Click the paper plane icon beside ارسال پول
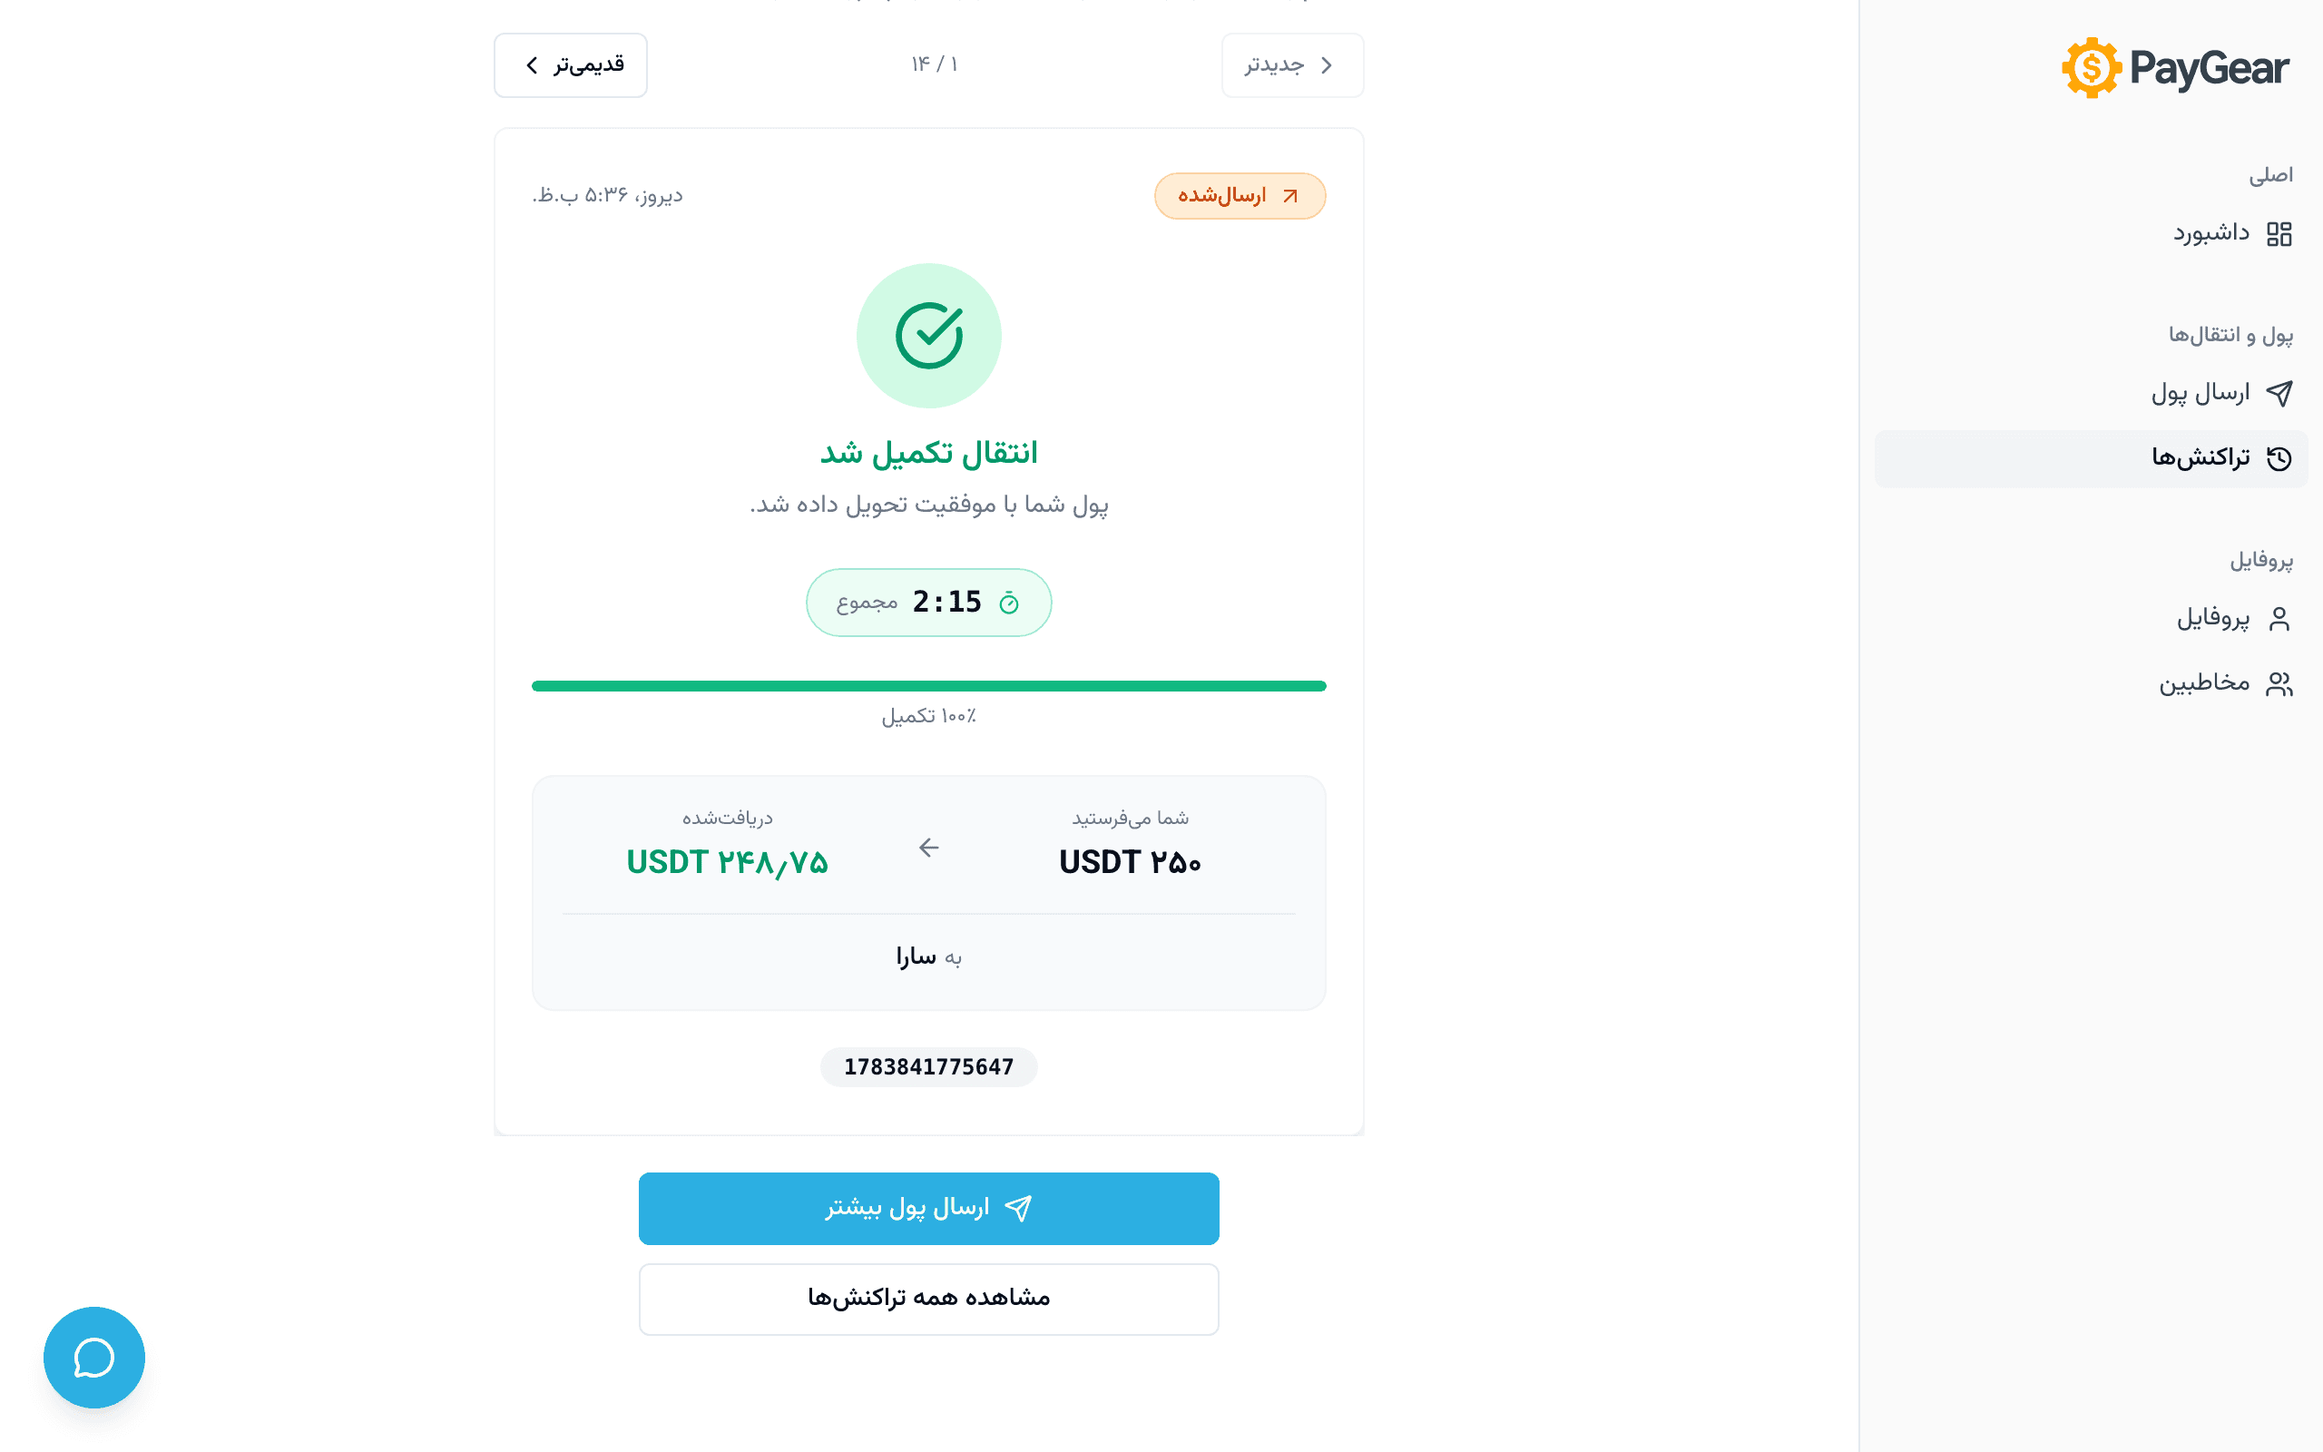This screenshot has width=2323, height=1452. point(2279,393)
